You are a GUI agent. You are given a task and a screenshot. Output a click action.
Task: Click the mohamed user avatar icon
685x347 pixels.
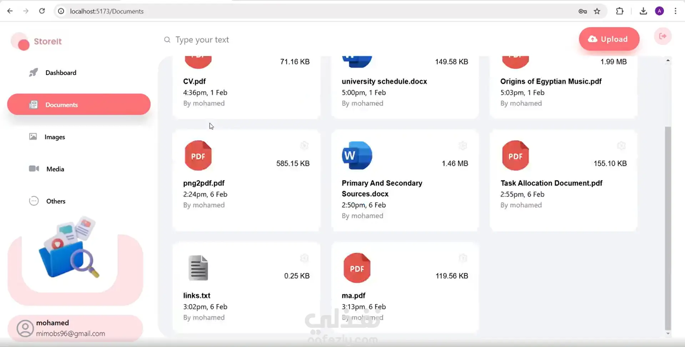[25, 328]
